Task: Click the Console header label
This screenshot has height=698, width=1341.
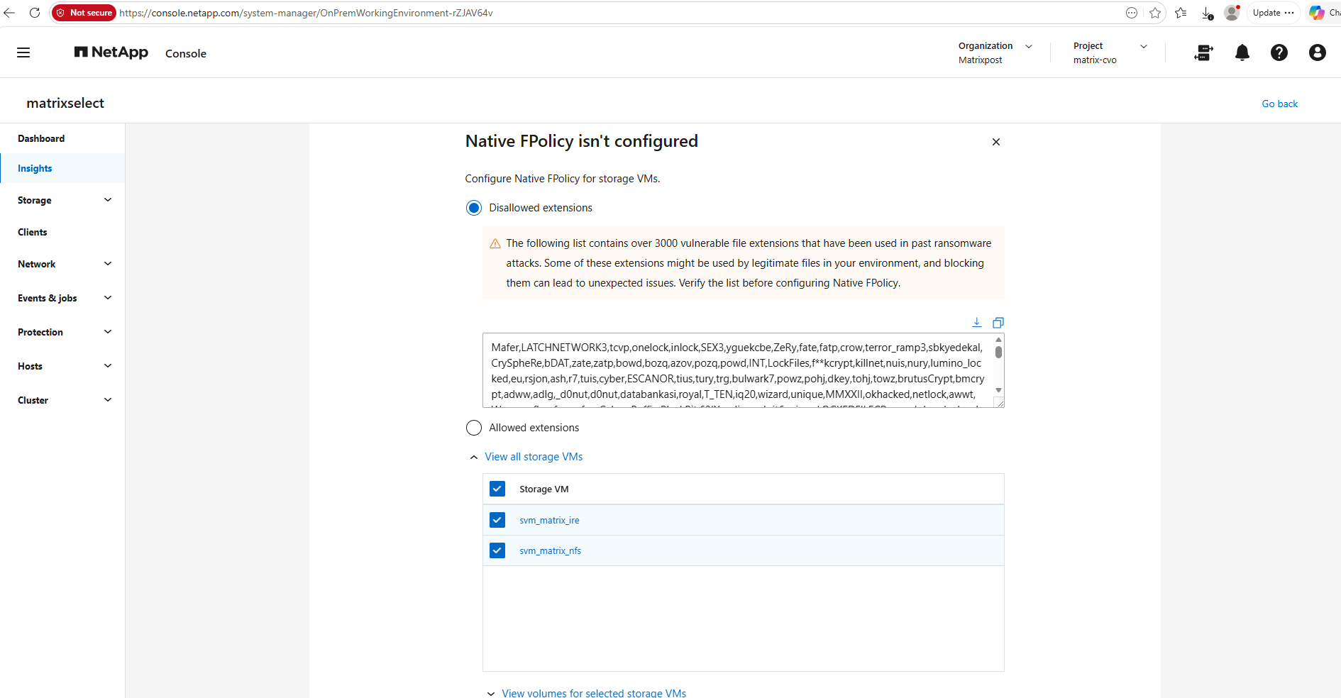Action: pyautogui.click(x=186, y=53)
